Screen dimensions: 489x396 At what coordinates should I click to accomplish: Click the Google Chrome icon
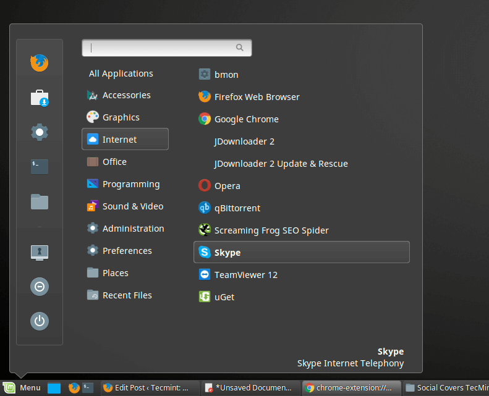tap(205, 119)
